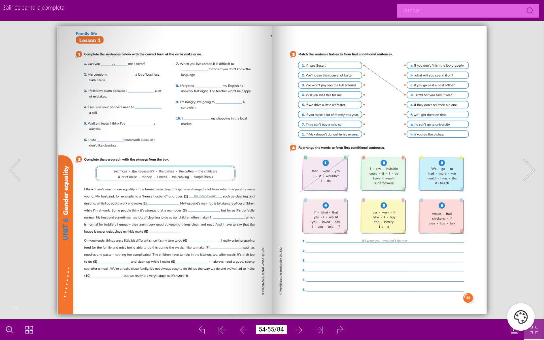Click the forward-turn arrow icon

coord(340,330)
